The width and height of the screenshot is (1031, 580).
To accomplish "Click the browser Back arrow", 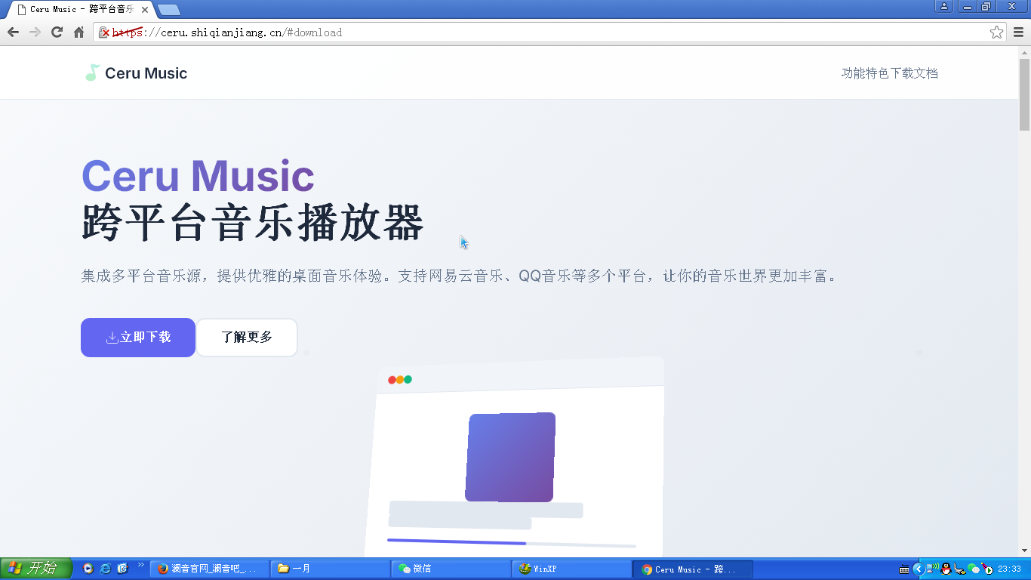I will click(13, 32).
